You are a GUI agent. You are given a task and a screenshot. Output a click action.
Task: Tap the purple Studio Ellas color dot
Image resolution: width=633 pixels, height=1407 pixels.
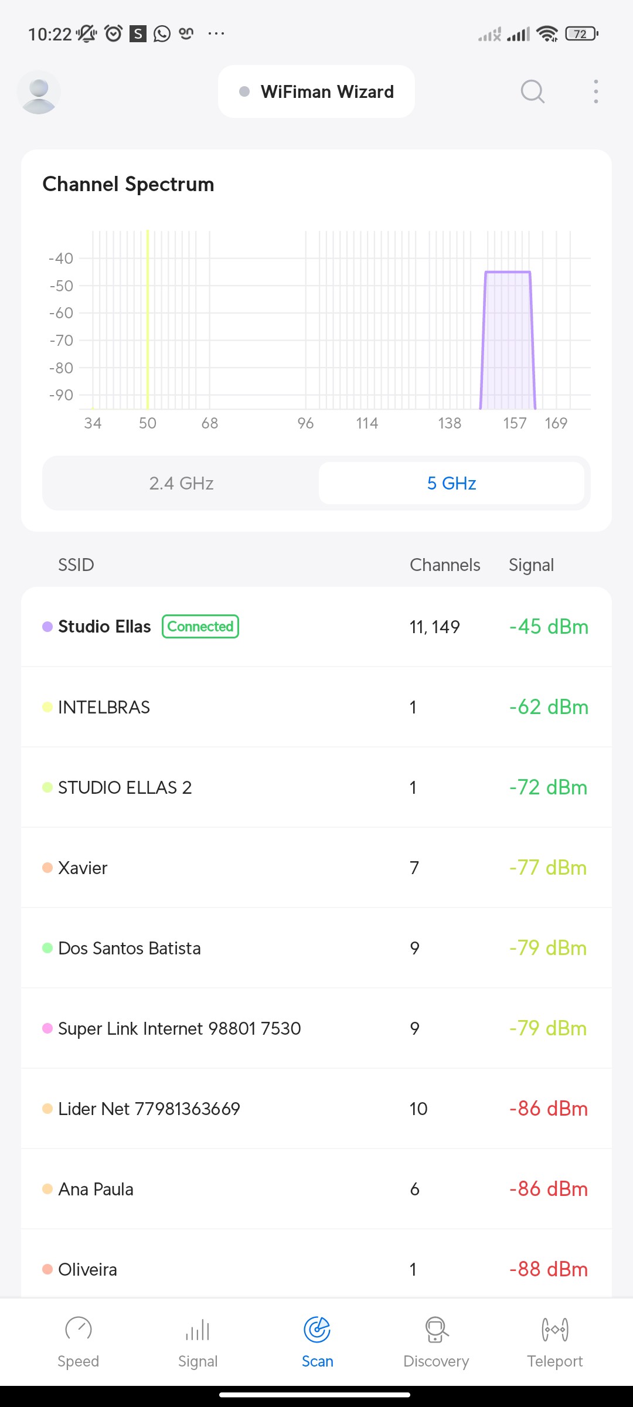tap(47, 627)
